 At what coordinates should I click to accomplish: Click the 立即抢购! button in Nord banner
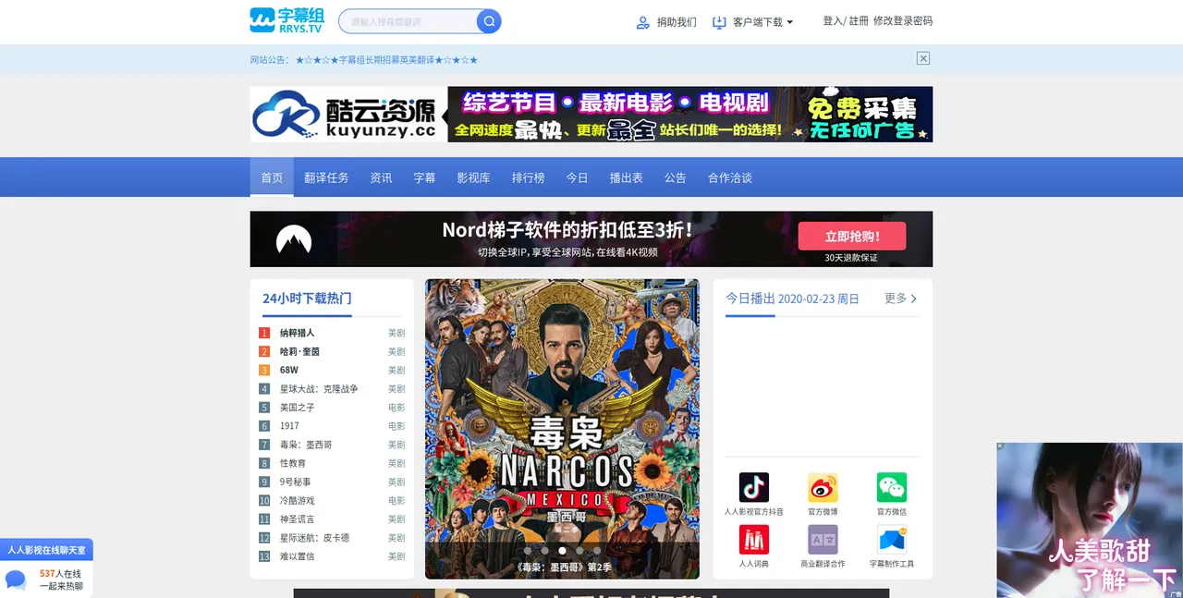pyautogui.click(x=852, y=237)
